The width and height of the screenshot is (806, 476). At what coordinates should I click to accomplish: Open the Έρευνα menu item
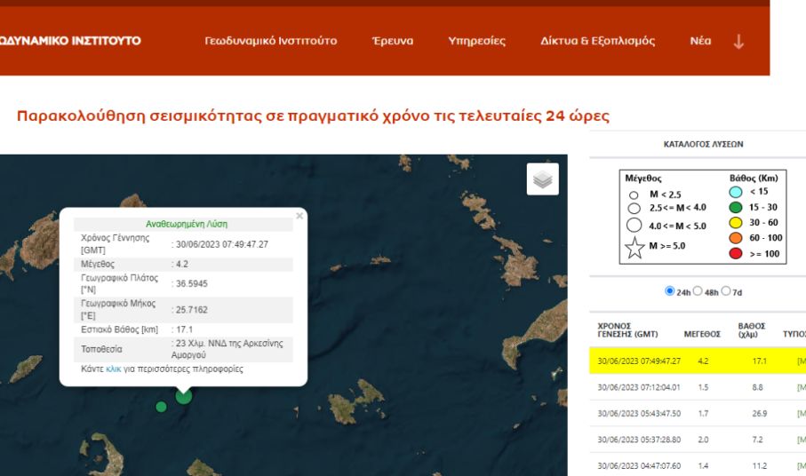tap(392, 41)
